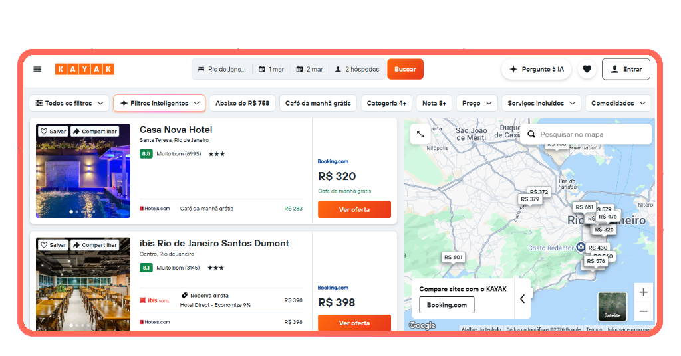Screen dimensions: 681x356
Task: Open the Preço dropdown filter
Action: click(477, 103)
